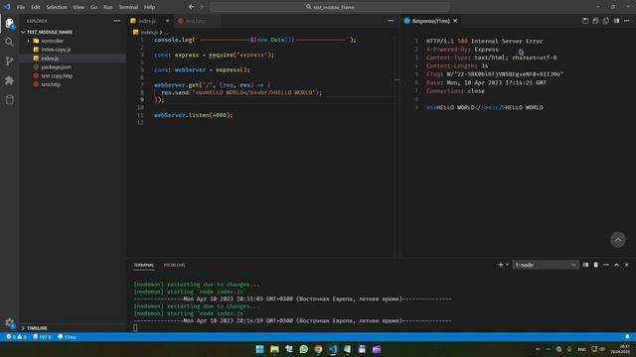This screenshot has height=357, width=636.
Task: Open editor group more actions ellipsis beside test.http tab
Action: tap(391, 21)
